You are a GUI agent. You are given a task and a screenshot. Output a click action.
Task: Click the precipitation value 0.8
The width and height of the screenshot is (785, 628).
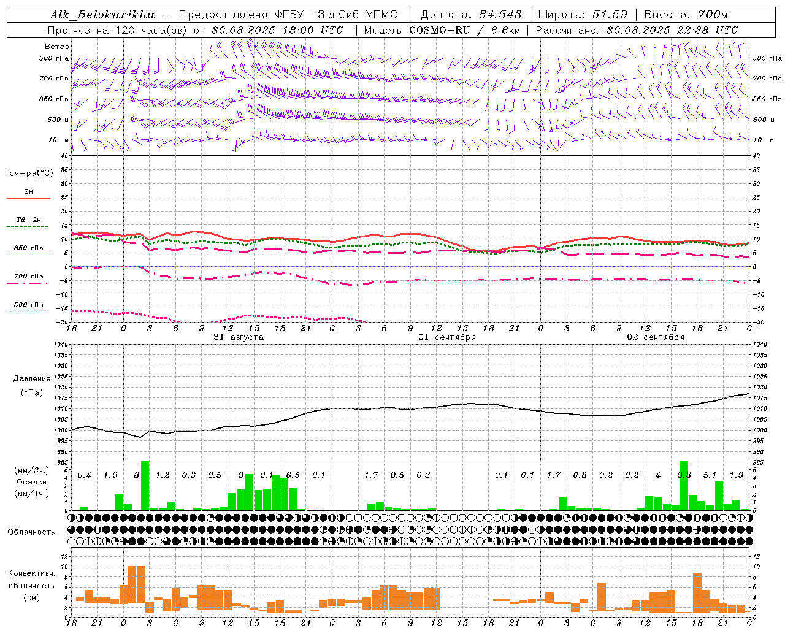580,475
